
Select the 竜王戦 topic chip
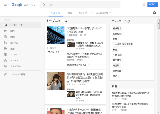116,65
